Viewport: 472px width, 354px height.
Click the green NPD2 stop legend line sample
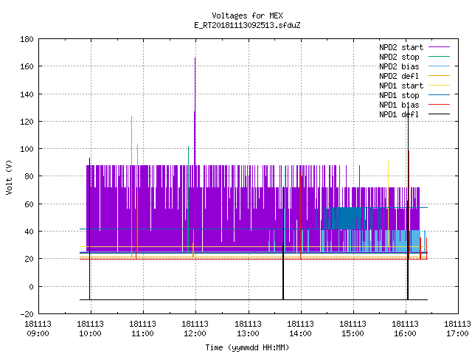point(440,57)
